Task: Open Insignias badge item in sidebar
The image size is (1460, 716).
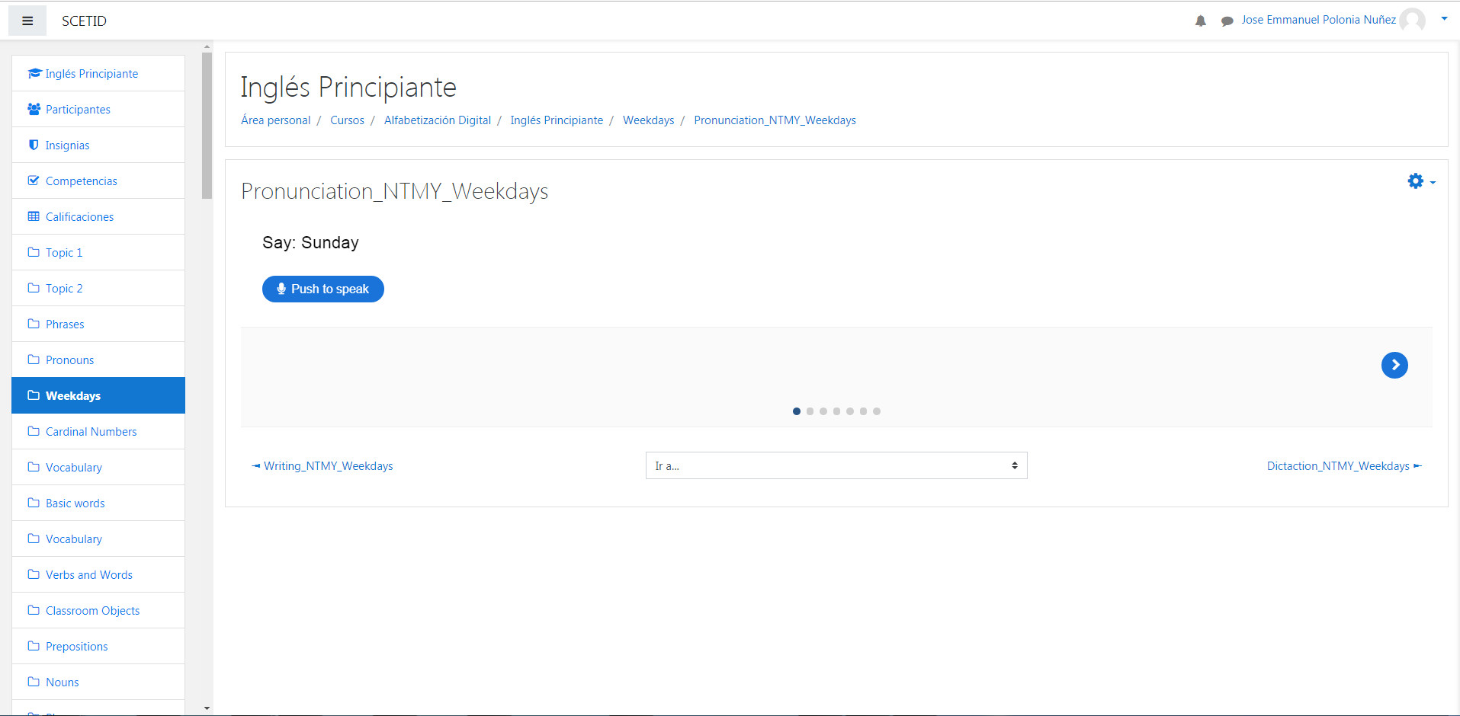Action: [67, 145]
